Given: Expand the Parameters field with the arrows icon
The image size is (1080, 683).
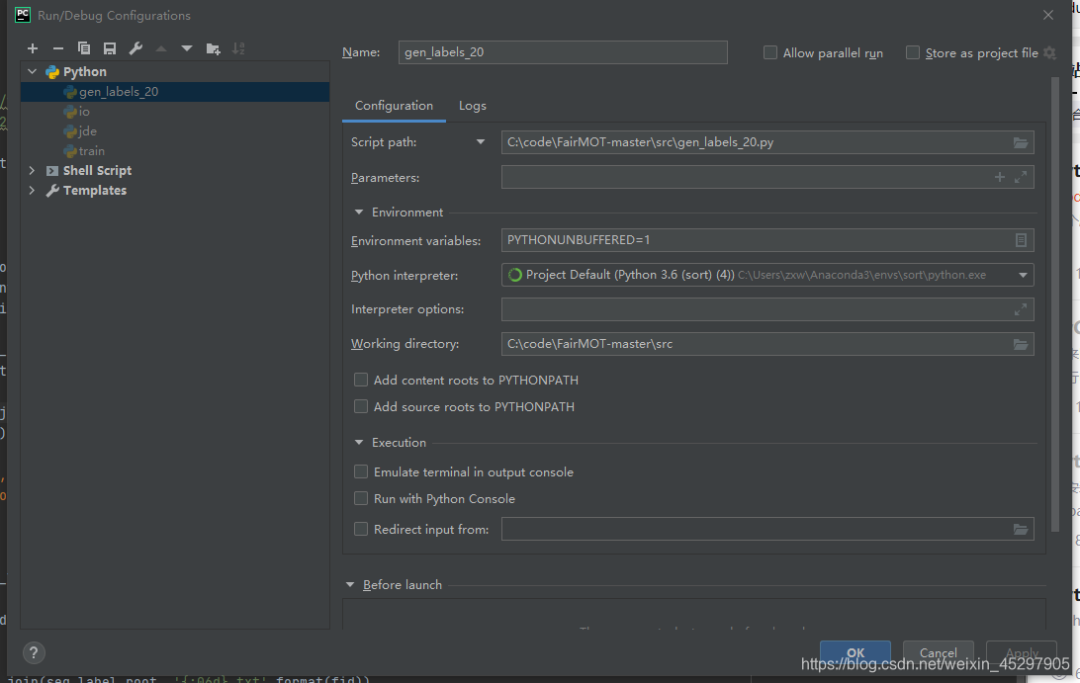Looking at the screenshot, I should coord(1020,177).
